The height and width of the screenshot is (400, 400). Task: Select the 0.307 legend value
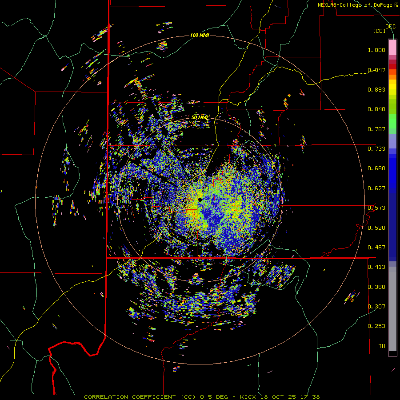coord(376,306)
